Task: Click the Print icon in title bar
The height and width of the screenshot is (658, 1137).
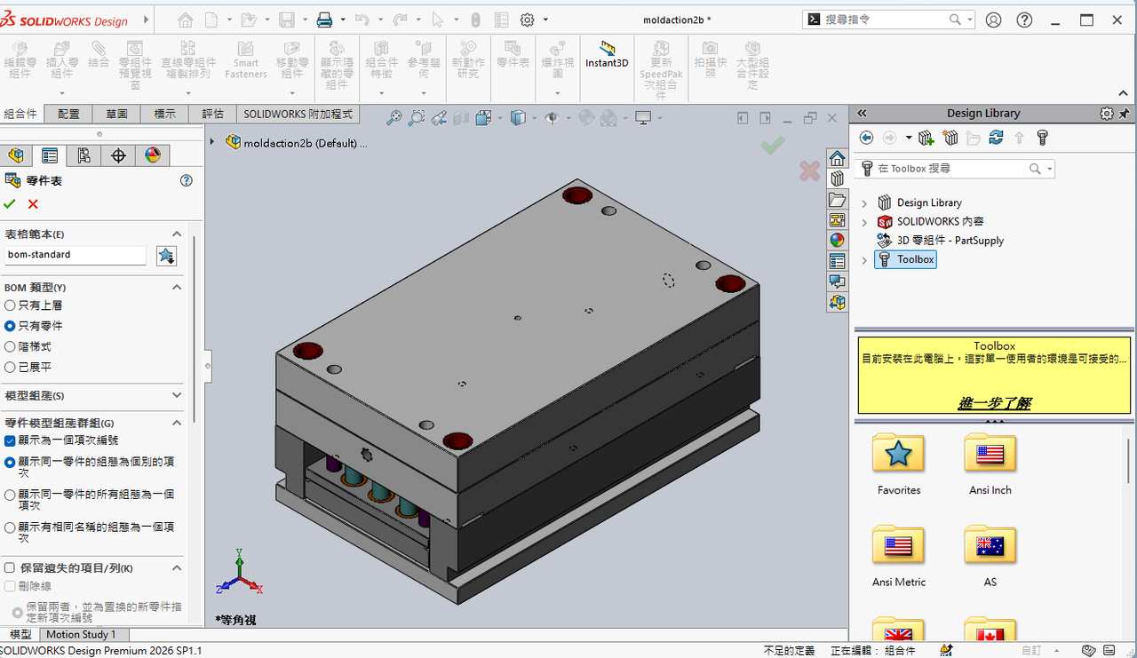Action: 325,20
